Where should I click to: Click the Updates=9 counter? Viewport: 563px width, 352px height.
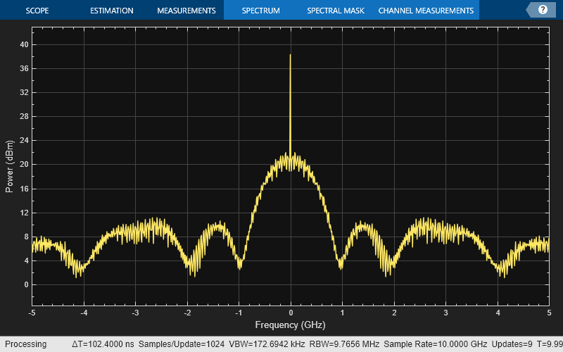click(500, 344)
